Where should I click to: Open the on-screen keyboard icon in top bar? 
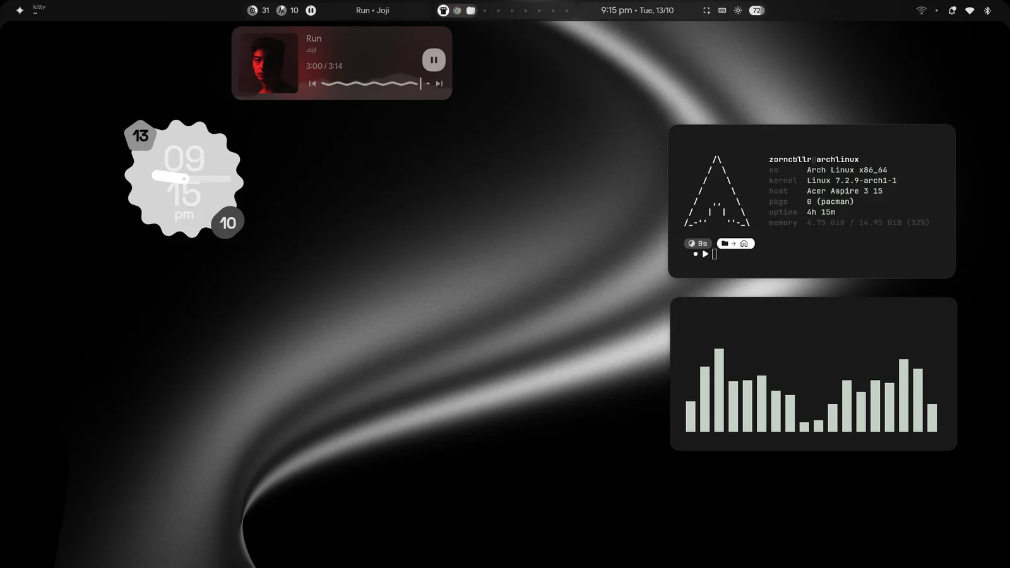[722, 10]
